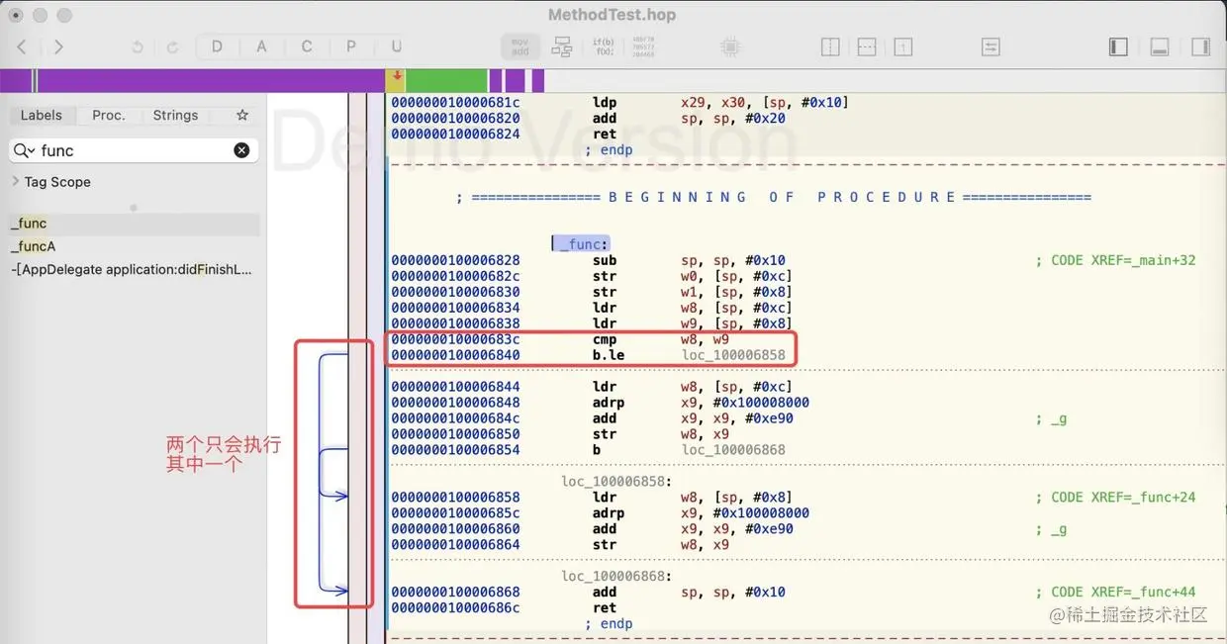Switch to assembly (mov add) view
The width and height of the screenshot is (1227, 644).
(x=520, y=46)
